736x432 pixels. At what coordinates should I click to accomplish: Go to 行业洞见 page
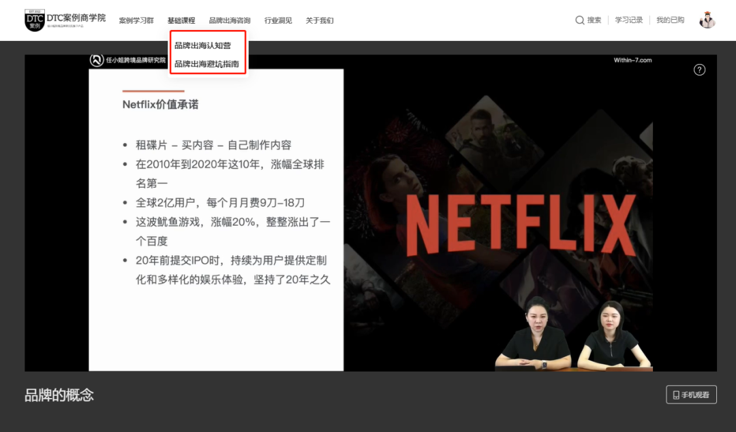pos(278,20)
